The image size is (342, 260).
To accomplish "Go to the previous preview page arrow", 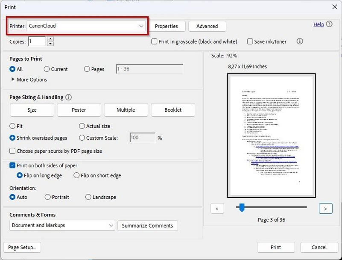I will (217, 209).
